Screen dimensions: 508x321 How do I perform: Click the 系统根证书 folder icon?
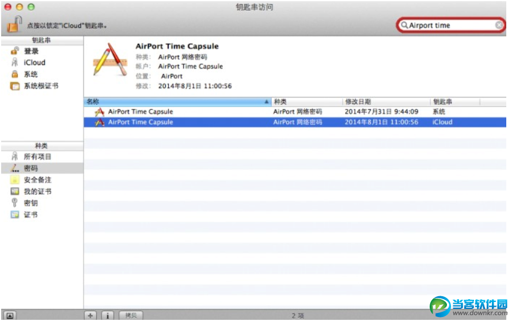click(15, 86)
